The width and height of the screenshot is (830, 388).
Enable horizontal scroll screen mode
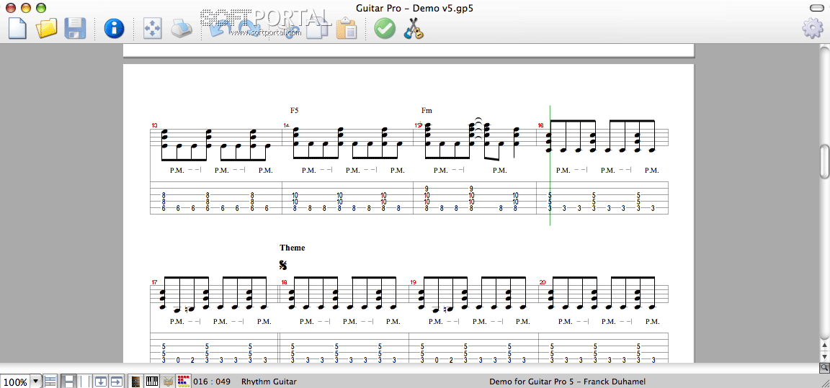(x=117, y=381)
